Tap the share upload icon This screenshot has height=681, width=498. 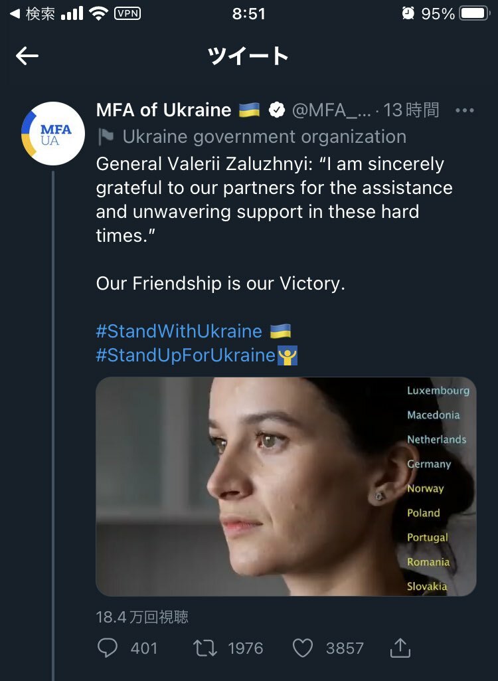(x=400, y=648)
